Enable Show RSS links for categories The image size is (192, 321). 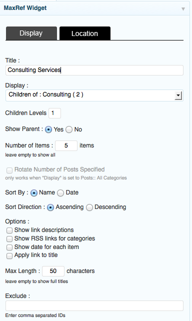[x=9, y=239]
